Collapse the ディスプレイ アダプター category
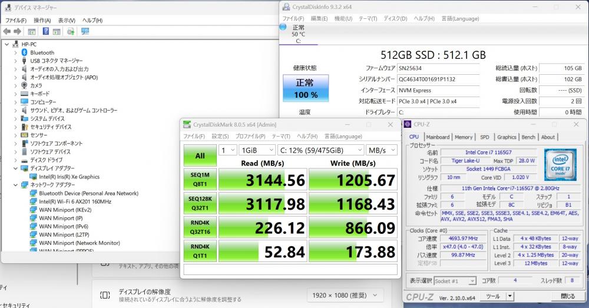 coord(15,168)
